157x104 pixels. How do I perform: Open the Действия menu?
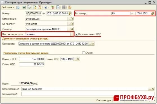point(8,7)
